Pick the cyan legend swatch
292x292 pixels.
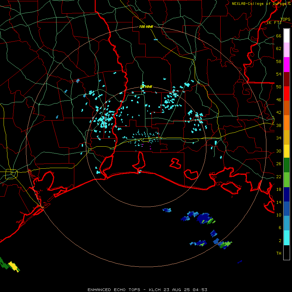pyautogui.click(x=286, y=238)
